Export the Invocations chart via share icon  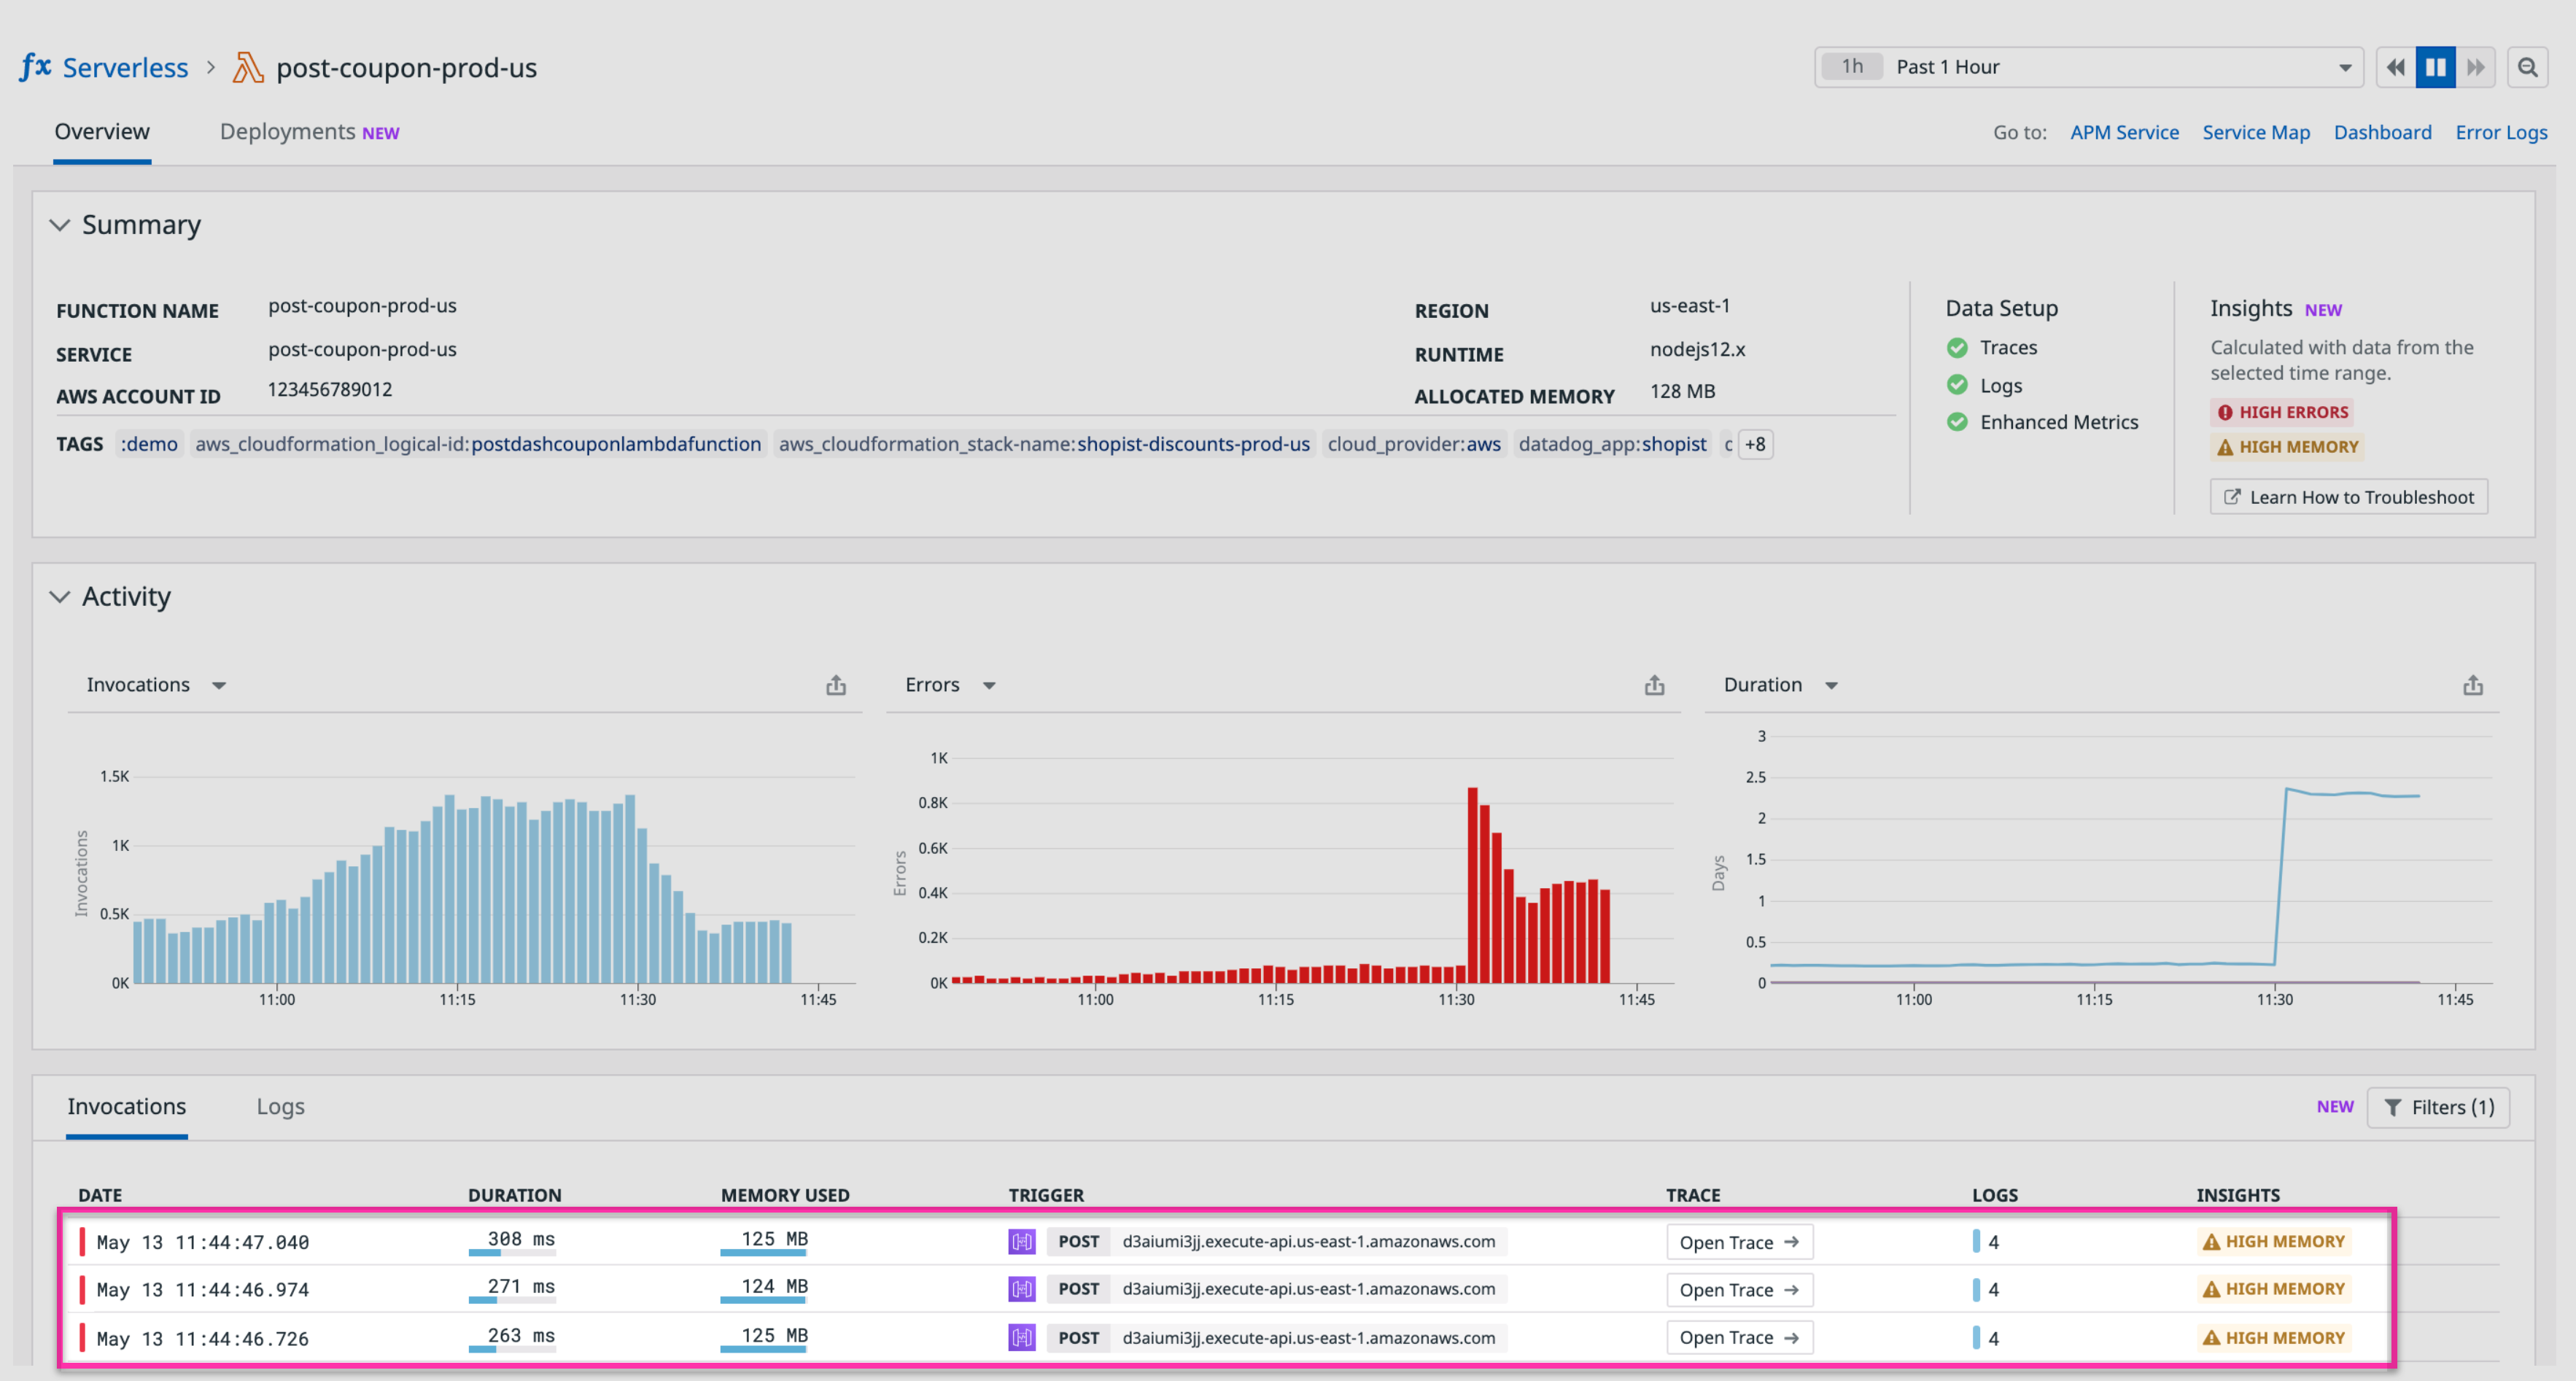pyautogui.click(x=836, y=685)
